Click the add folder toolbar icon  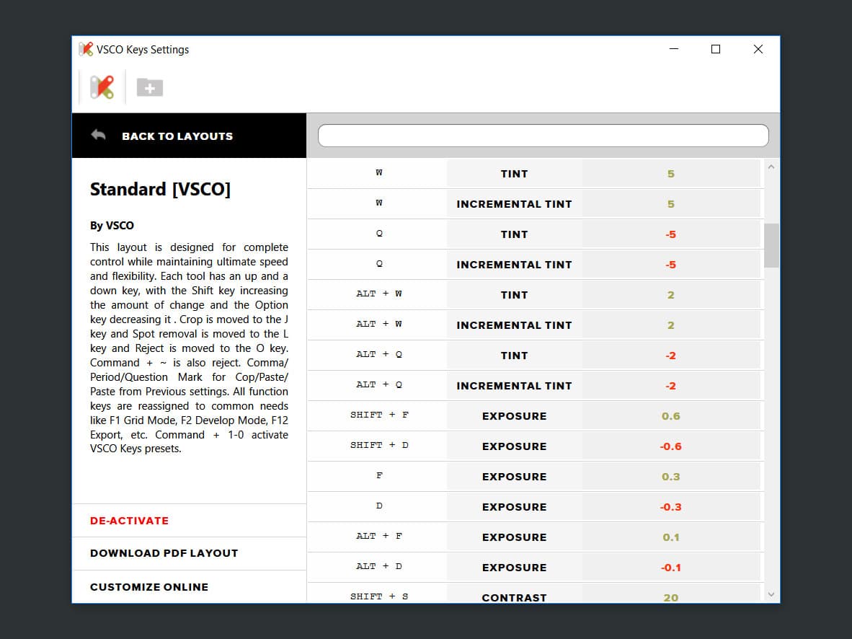[x=150, y=87]
